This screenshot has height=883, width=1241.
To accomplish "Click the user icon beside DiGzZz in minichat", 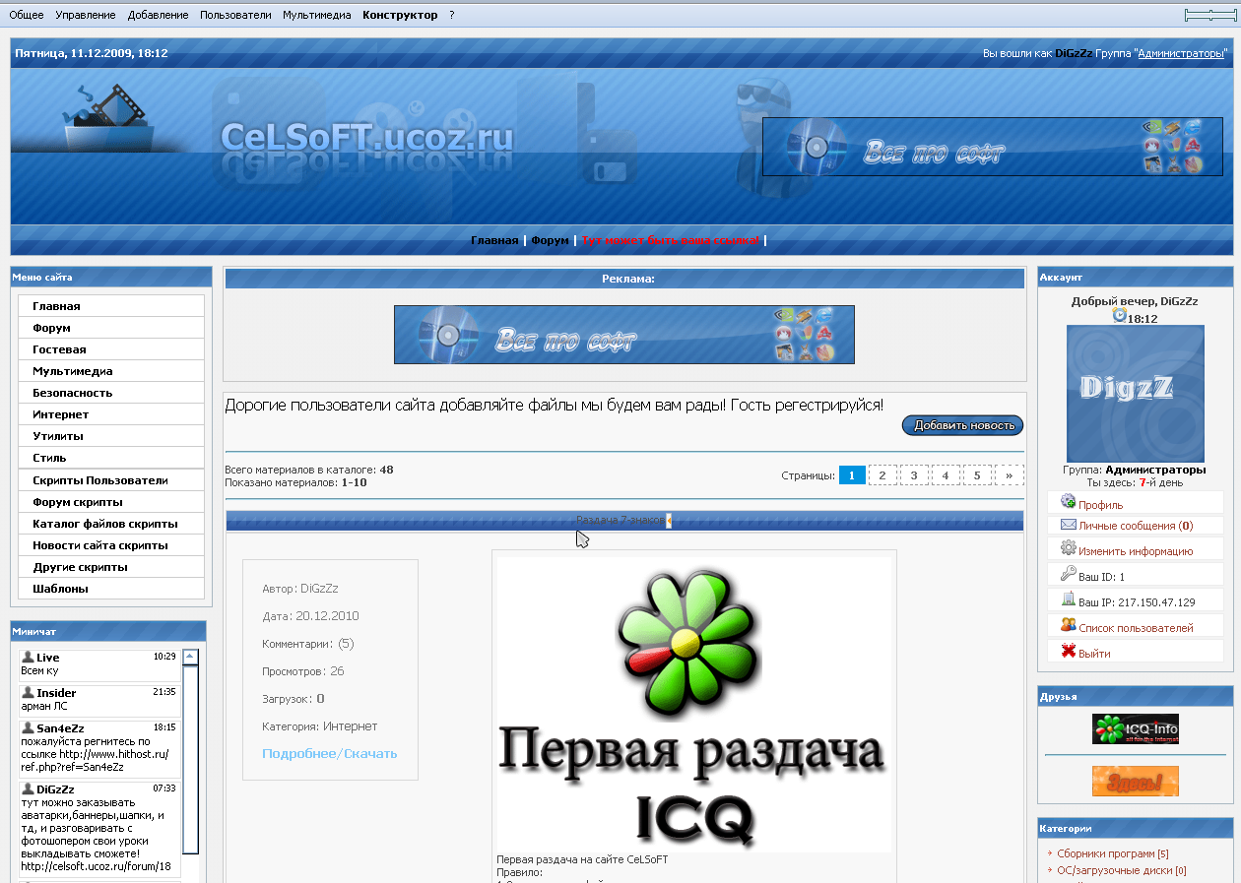I will point(28,788).
